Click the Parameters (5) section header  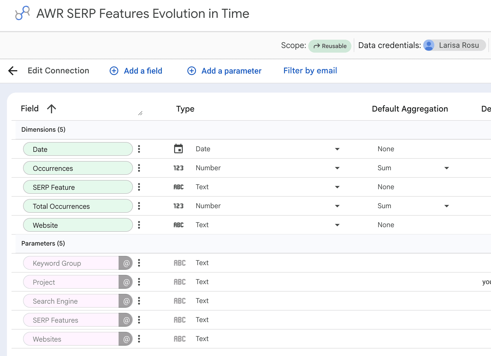pyautogui.click(x=43, y=244)
